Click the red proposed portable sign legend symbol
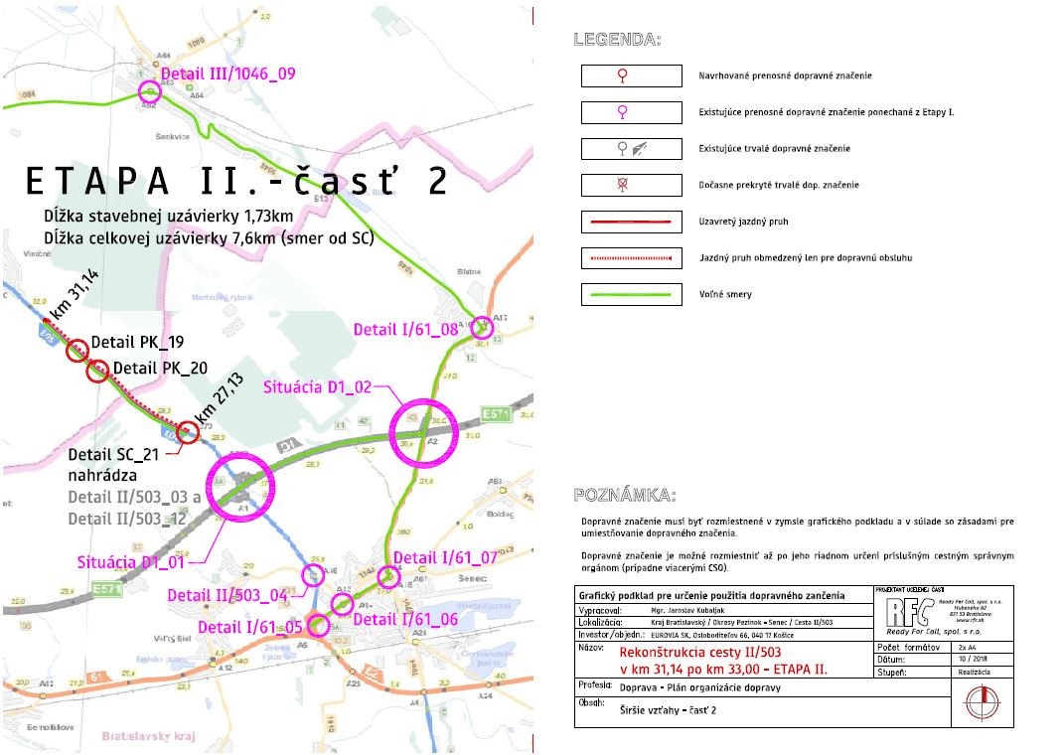 click(x=632, y=75)
